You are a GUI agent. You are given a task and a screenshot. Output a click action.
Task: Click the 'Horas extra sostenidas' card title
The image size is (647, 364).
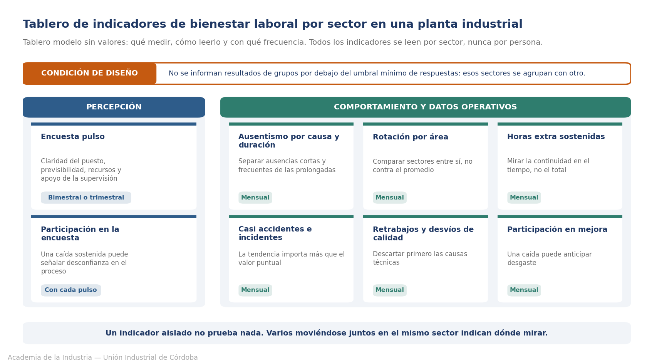tap(556, 137)
